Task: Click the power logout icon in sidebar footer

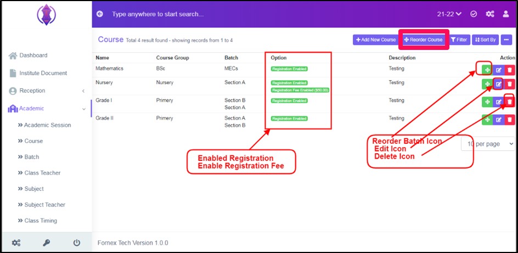Action: 77,243
